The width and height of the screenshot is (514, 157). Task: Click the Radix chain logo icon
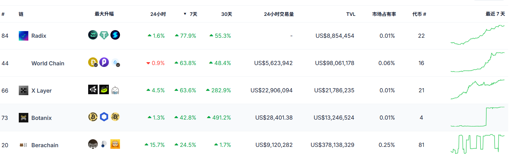(x=24, y=36)
